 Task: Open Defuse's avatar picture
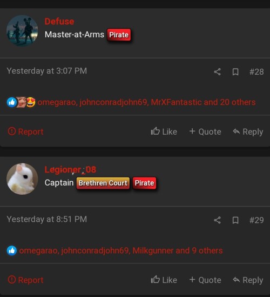tap(22, 31)
